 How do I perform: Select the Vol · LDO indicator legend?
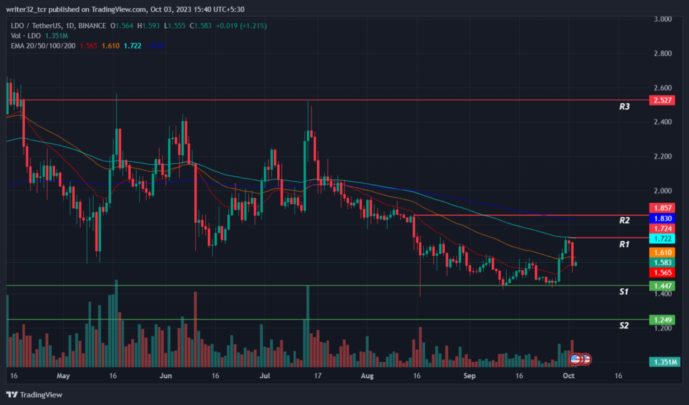click(x=26, y=36)
